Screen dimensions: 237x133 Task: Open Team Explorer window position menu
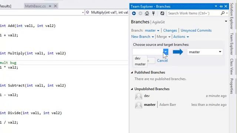[216, 6]
